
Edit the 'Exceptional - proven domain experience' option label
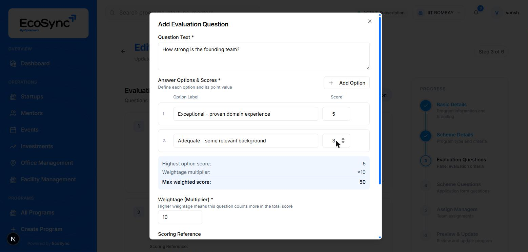pos(246,114)
